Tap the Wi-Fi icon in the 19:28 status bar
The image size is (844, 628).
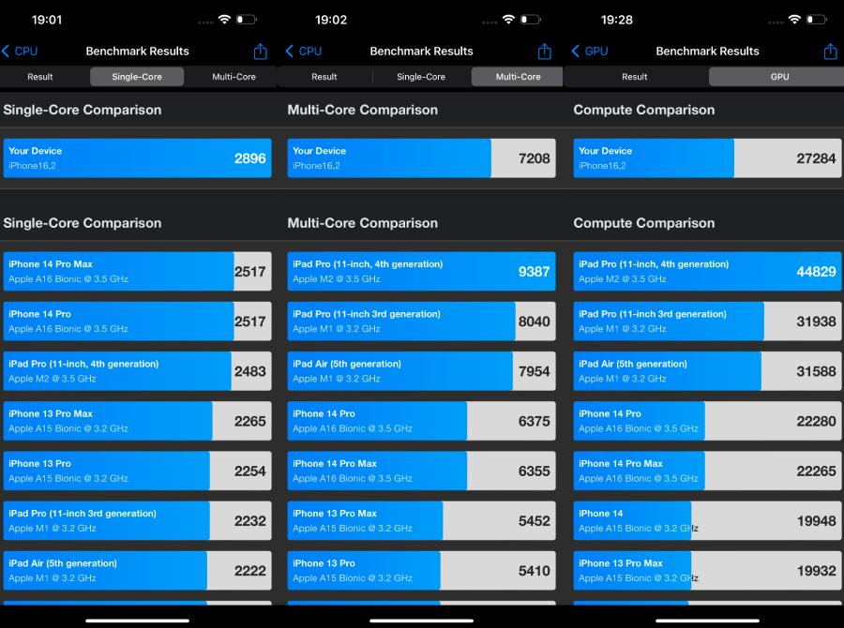coord(794,19)
